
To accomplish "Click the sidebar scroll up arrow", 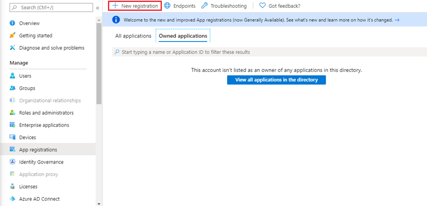I will click(x=99, y=20).
